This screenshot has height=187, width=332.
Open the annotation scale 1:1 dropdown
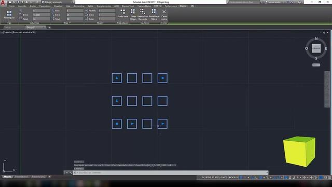[x=299, y=178]
